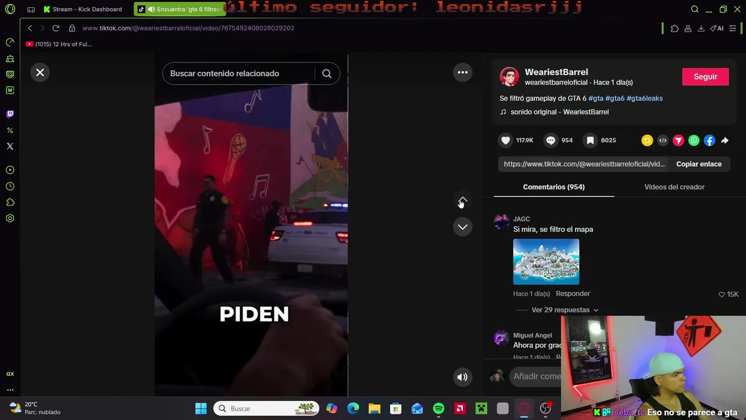The width and height of the screenshot is (746, 420).
Task: Open the #gta6leaks hashtag
Action: coord(645,98)
